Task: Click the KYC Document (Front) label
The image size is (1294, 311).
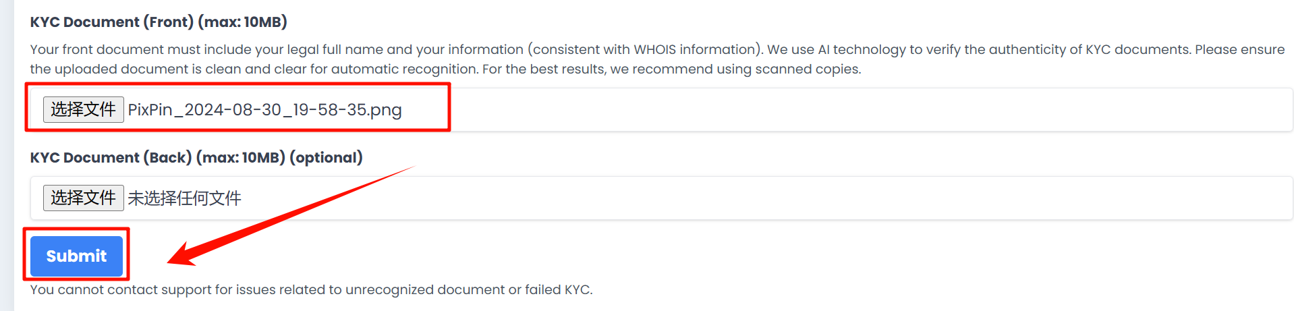Action: (x=112, y=22)
